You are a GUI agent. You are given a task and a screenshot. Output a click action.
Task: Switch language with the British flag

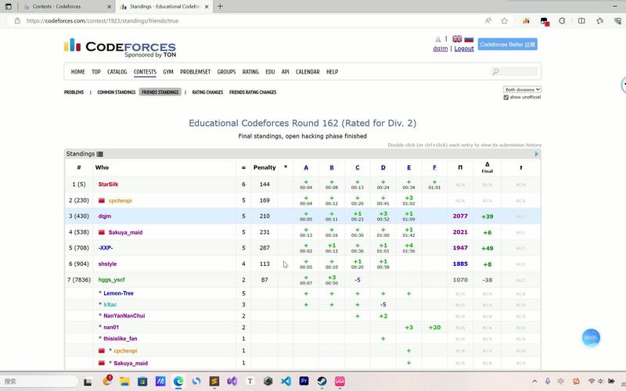[x=457, y=38]
